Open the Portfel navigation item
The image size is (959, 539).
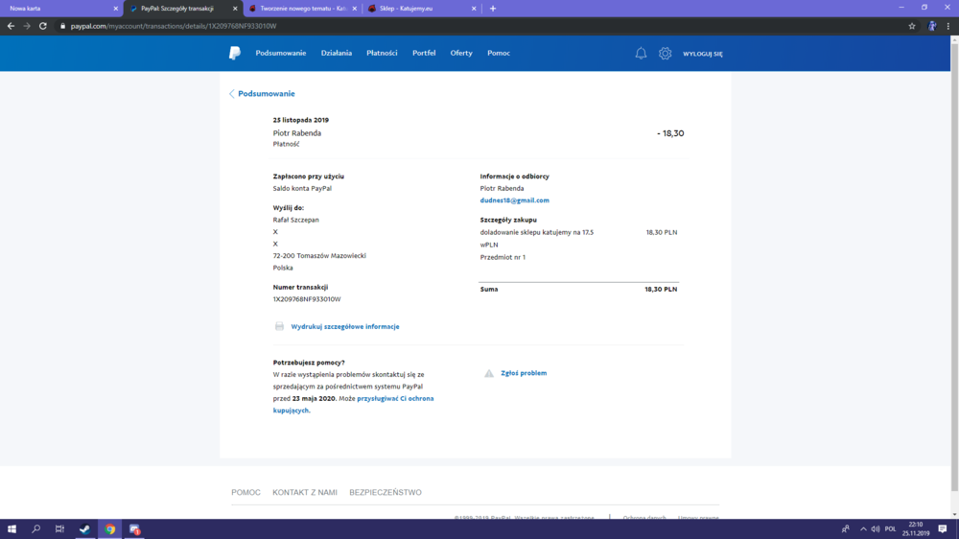click(424, 53)
